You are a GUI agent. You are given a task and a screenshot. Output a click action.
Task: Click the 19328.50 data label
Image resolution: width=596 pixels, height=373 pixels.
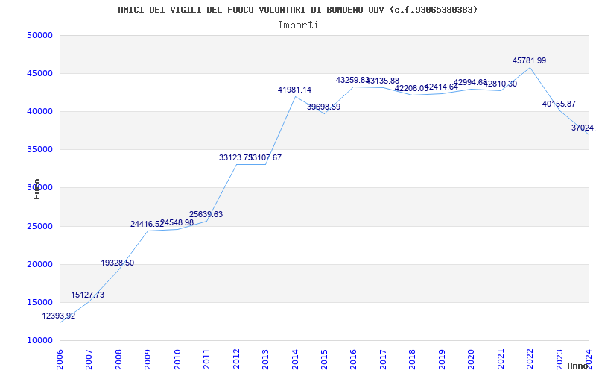click(x=118, y=263)
